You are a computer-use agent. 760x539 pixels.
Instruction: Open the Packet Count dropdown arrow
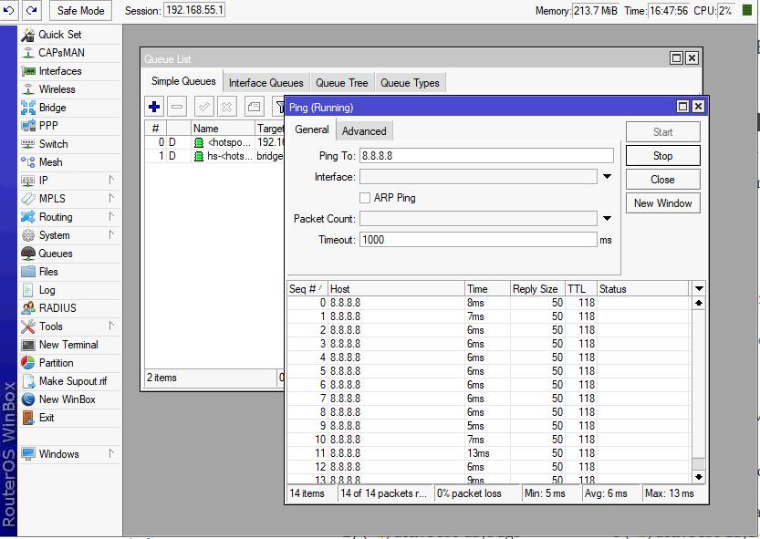coord(607,219)
